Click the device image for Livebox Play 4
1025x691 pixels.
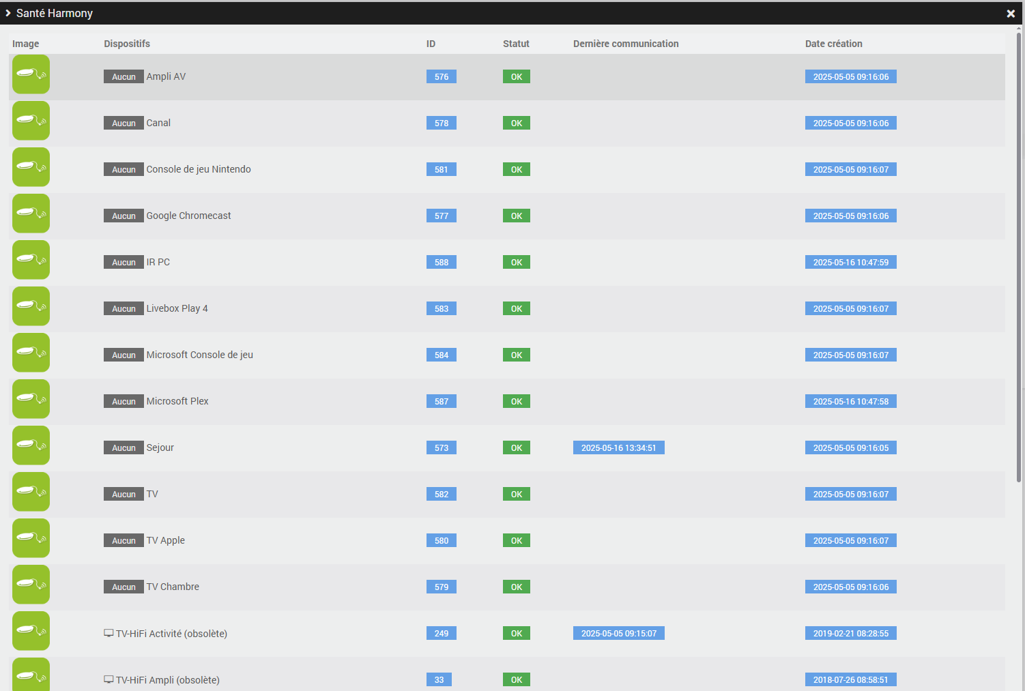click(31, 306)
